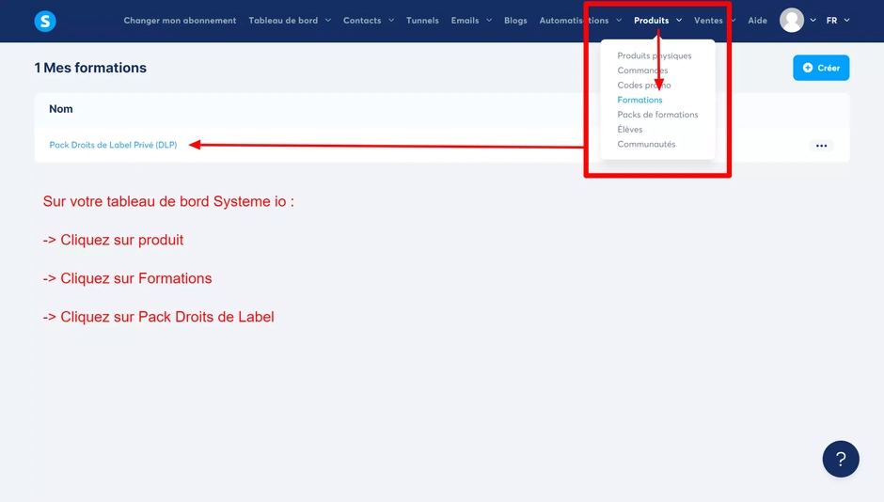Screen dimensions: 884x502
Task: Go to the Tunnels page
Action: 422,21
